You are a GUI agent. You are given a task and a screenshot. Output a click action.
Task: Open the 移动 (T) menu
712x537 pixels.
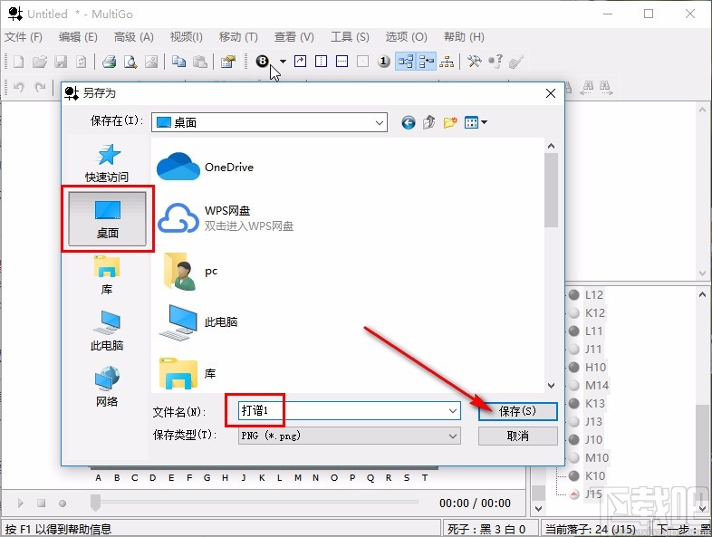238,37
